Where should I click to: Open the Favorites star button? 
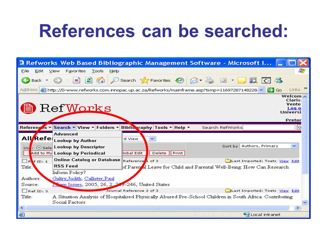click(x=155, y=80)
